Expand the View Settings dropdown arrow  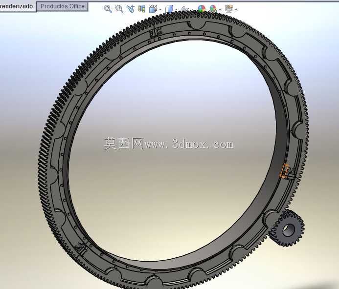pos(236,9)
